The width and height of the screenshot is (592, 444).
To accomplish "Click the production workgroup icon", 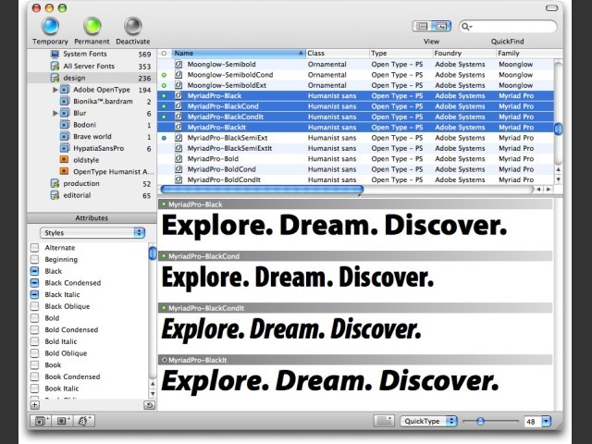I will (x=55, y=183).
